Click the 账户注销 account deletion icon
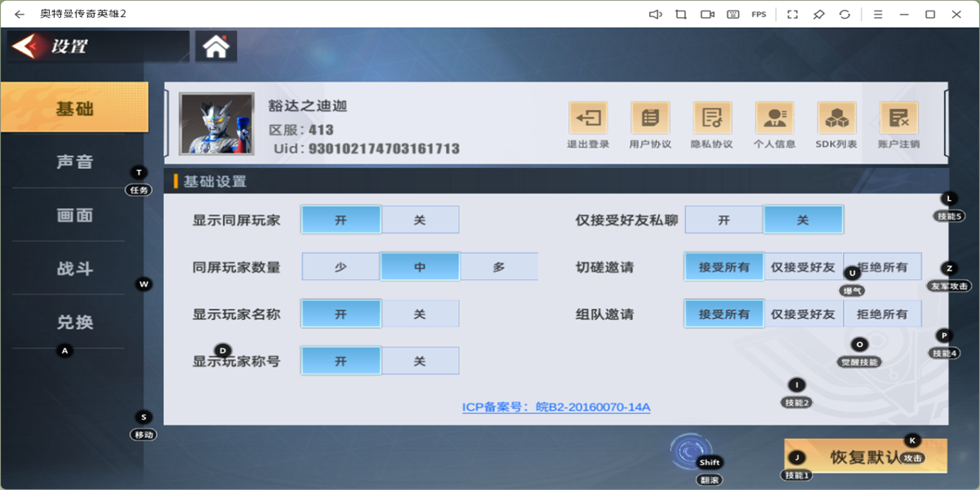The height and width of the screenshot is (490, 980). tap(898, 119)
